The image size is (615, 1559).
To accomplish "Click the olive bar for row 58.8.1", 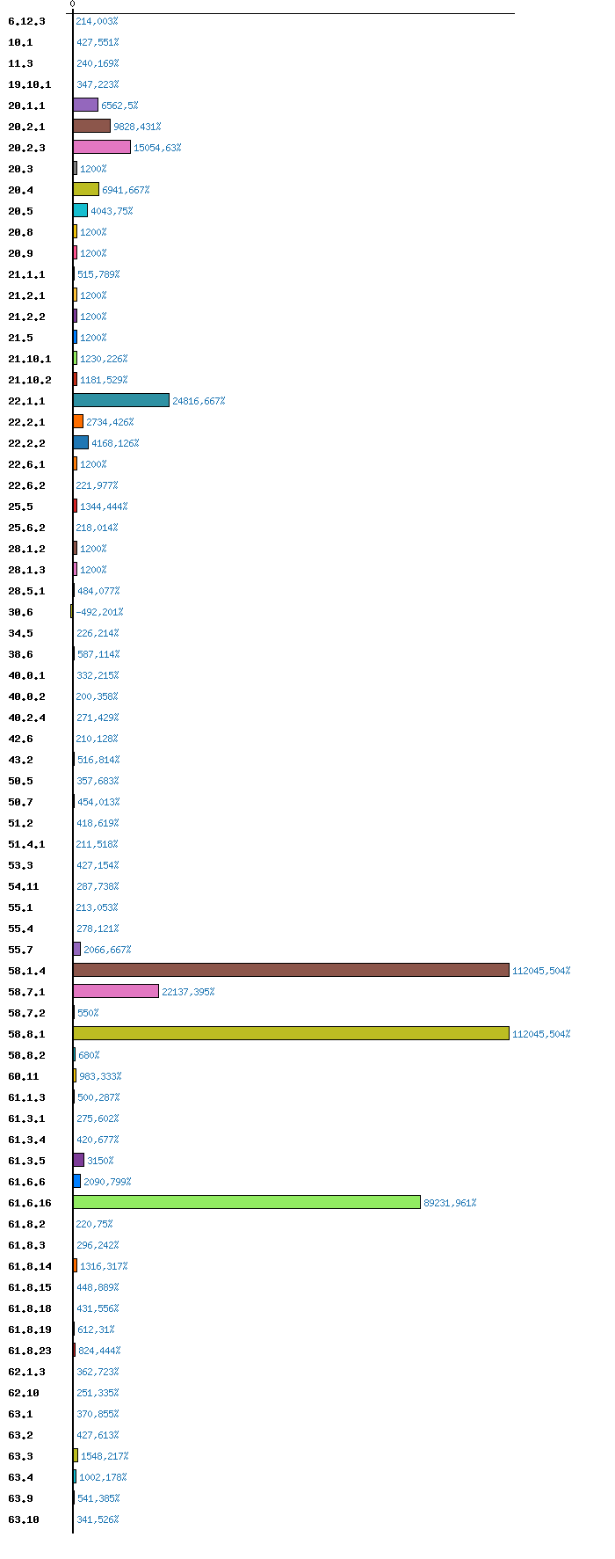I will 291,1033.
